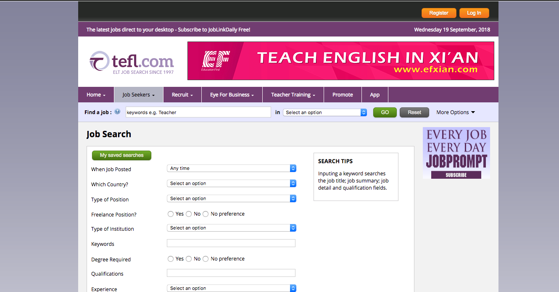Expand the More Options panel
559x292 pixels.
click(455, 112)
